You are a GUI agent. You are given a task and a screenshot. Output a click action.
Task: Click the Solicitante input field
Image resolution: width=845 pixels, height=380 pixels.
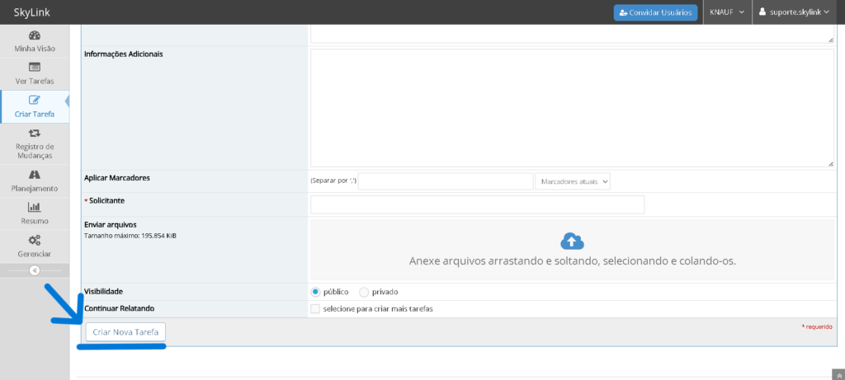(x=478, y=204)
